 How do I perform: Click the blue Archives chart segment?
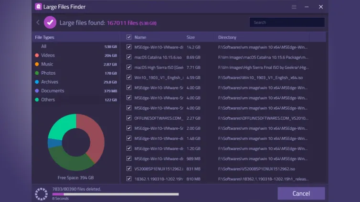pos(54,143)
